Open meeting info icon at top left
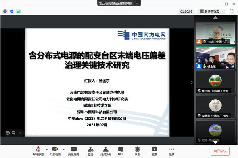The image size is (238, 158). [5, 11]
